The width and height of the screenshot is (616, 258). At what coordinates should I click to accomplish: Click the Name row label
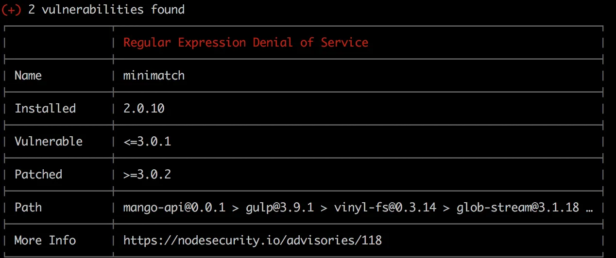[x=28, y=76]
